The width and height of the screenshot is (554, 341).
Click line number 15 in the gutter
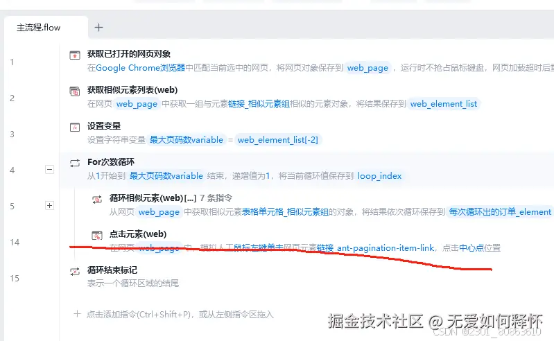(x=15, y=278)
